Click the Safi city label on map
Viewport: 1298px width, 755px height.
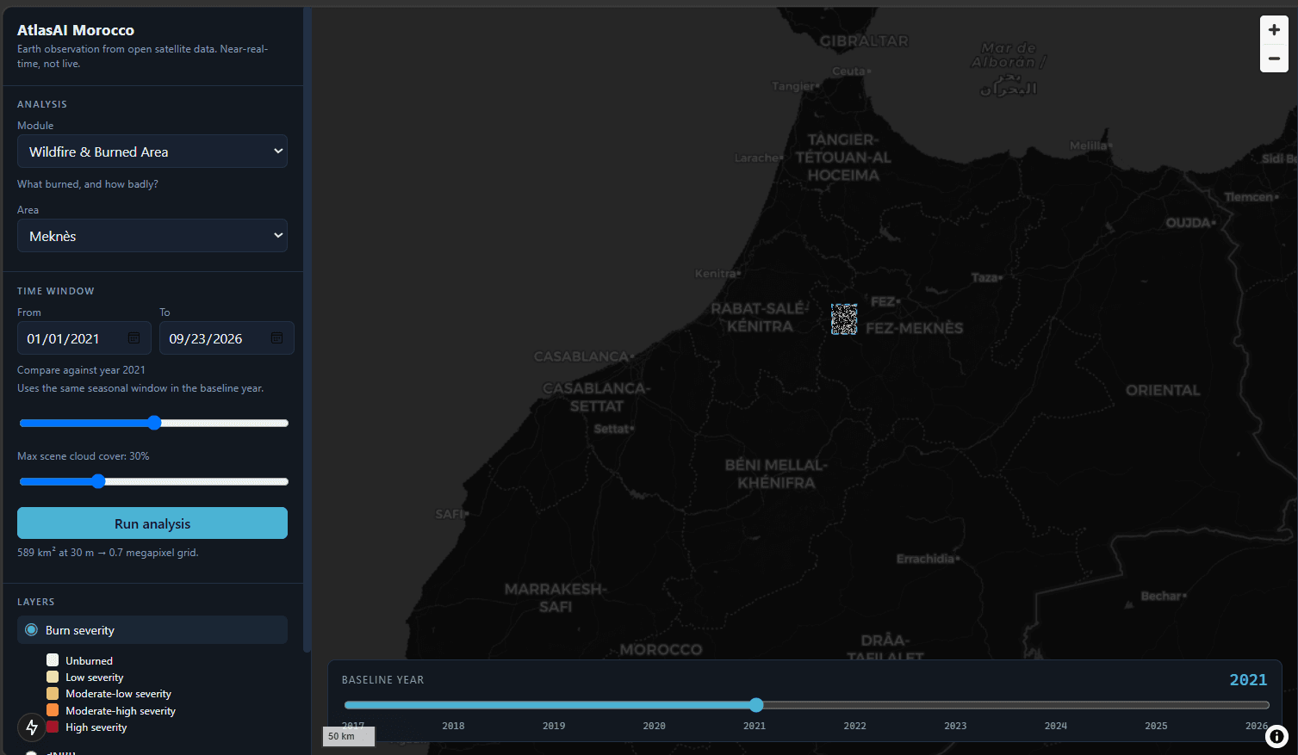coord(451,514)
